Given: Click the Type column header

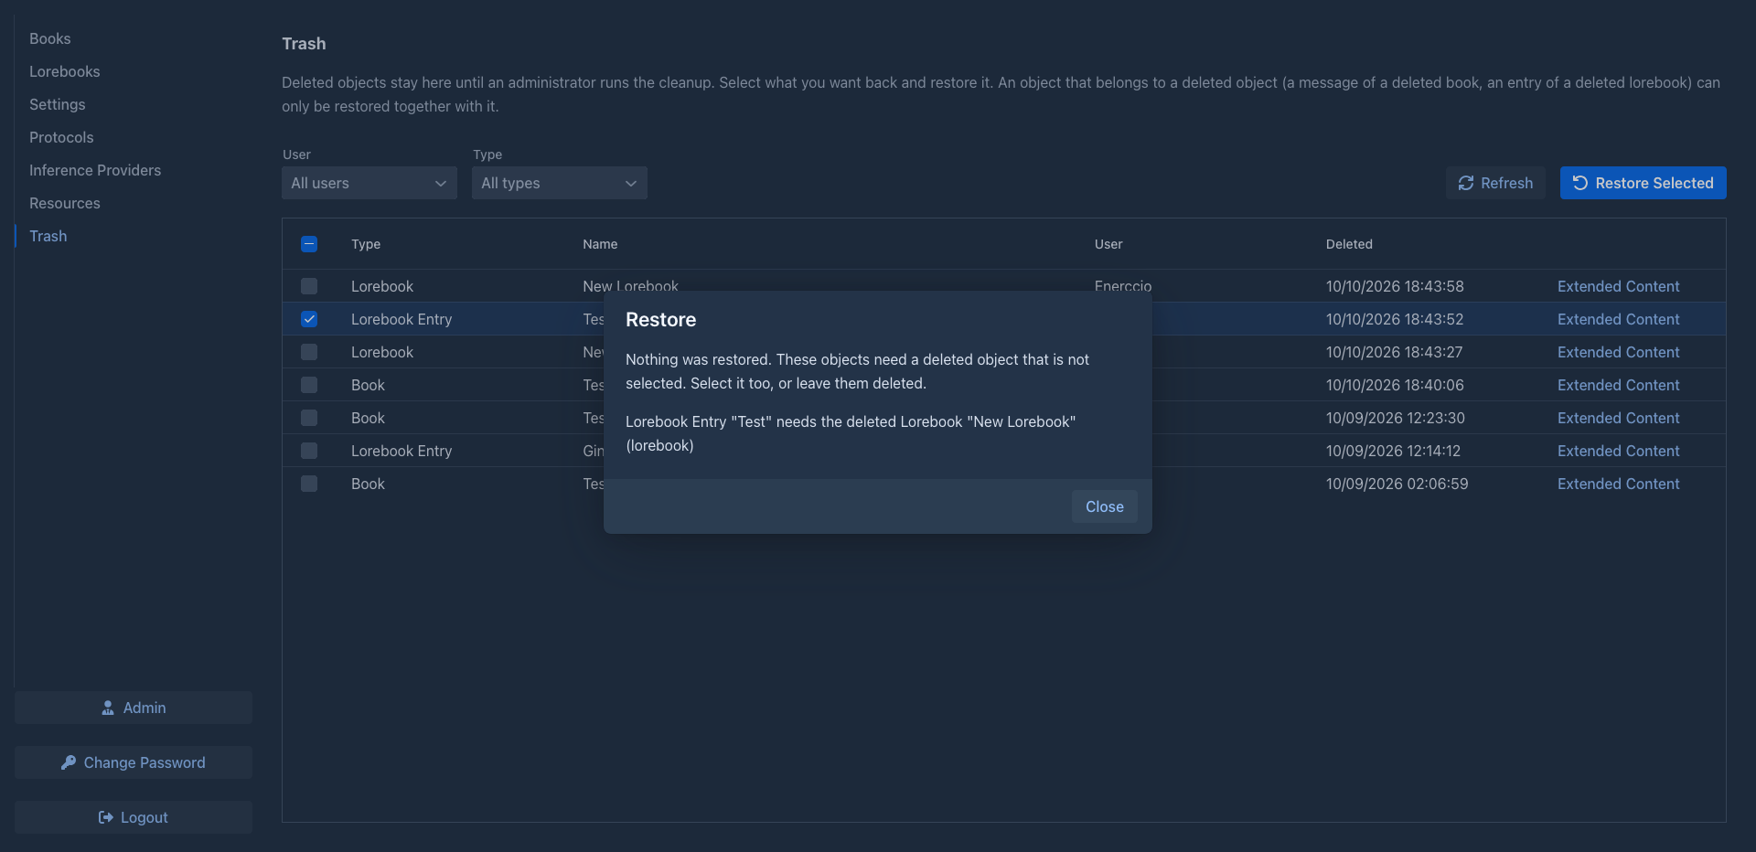Looking at the screenshot, I should [366, 244].
